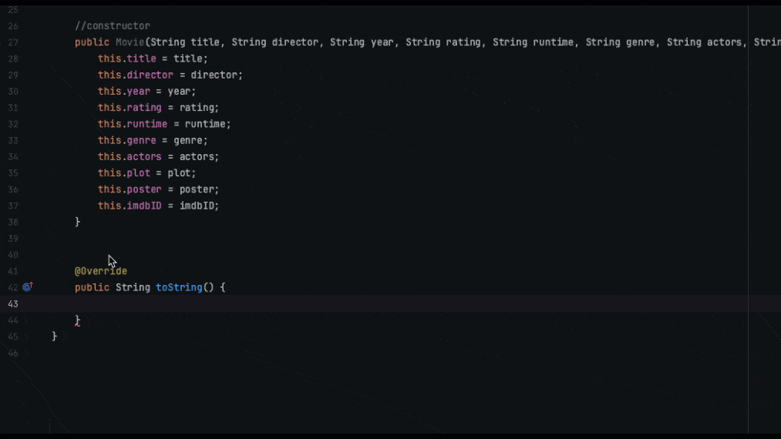Click the this.genre = genre line

pyautogui.click(x=153, y=140)
